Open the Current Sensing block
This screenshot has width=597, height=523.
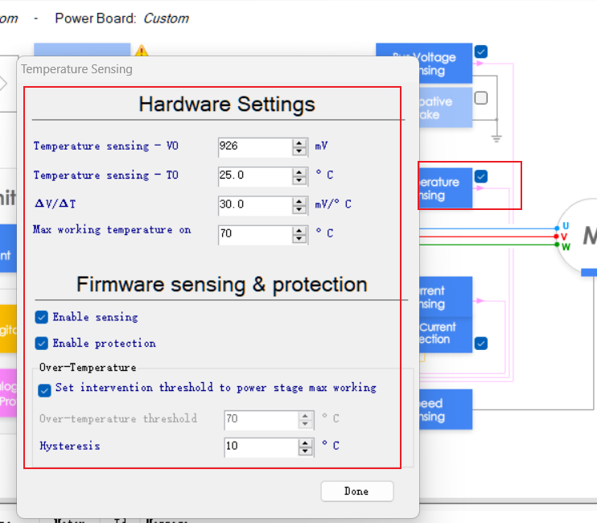[x=446, y=297]
